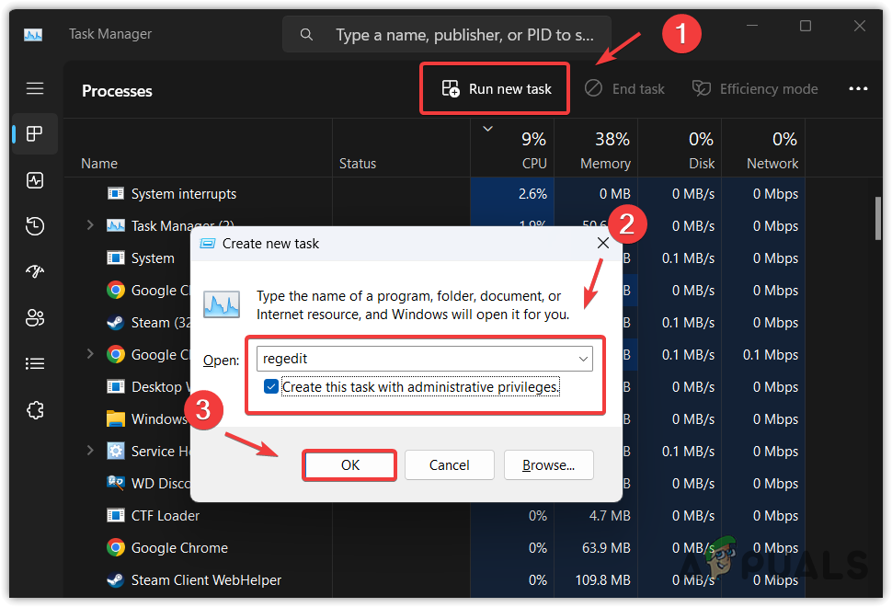Click 0.1 Mbps network value
This screenshot has height=607, width=892.
(x=771, y=354)
